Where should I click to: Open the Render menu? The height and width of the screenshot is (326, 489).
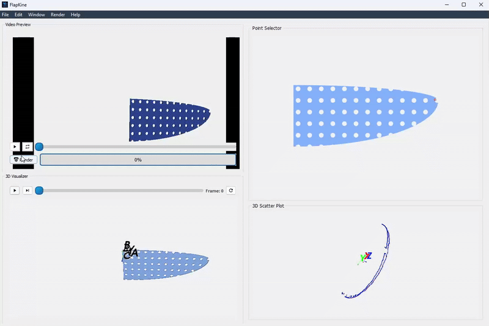(57, 15)
